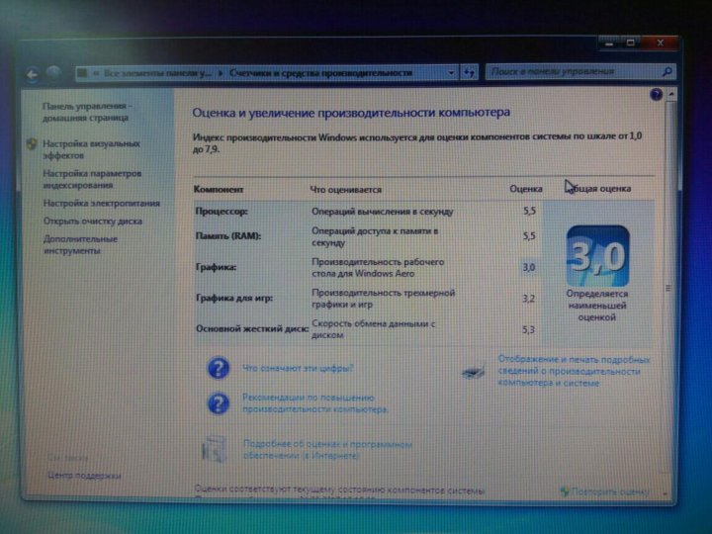Open 'Открыть очистку диска'

(93, 222)
